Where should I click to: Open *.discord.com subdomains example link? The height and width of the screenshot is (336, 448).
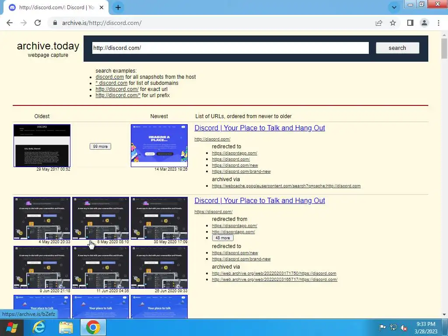click(x=112, y=83)
